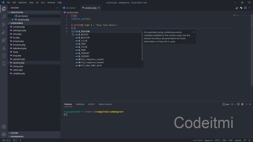The image size is (253, 142).
Task: Switch to the Get Started tab
Action: pyautogui.click(x=70, y=8)
